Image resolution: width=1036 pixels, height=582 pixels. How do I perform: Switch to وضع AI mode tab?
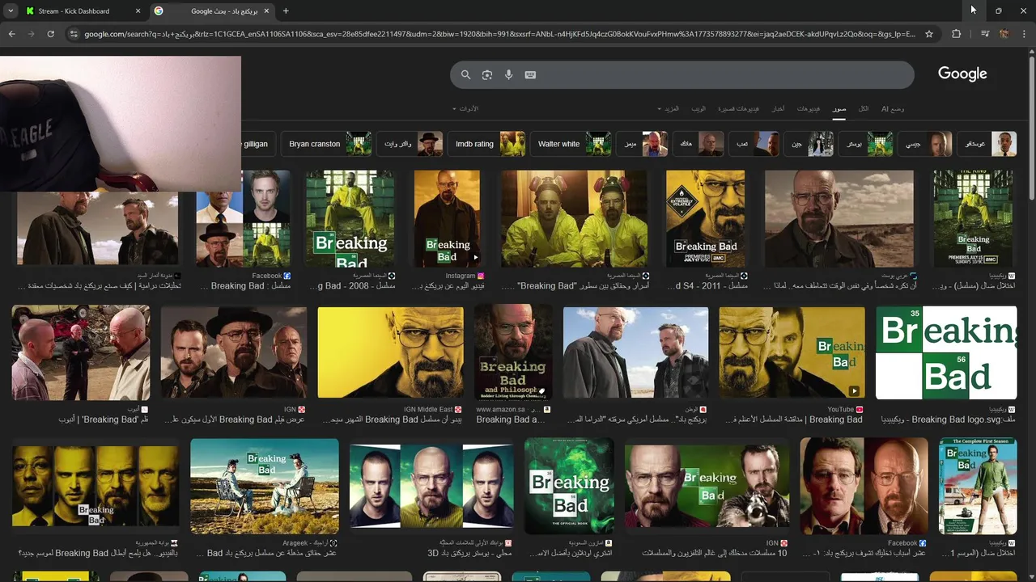pos(893,108)
